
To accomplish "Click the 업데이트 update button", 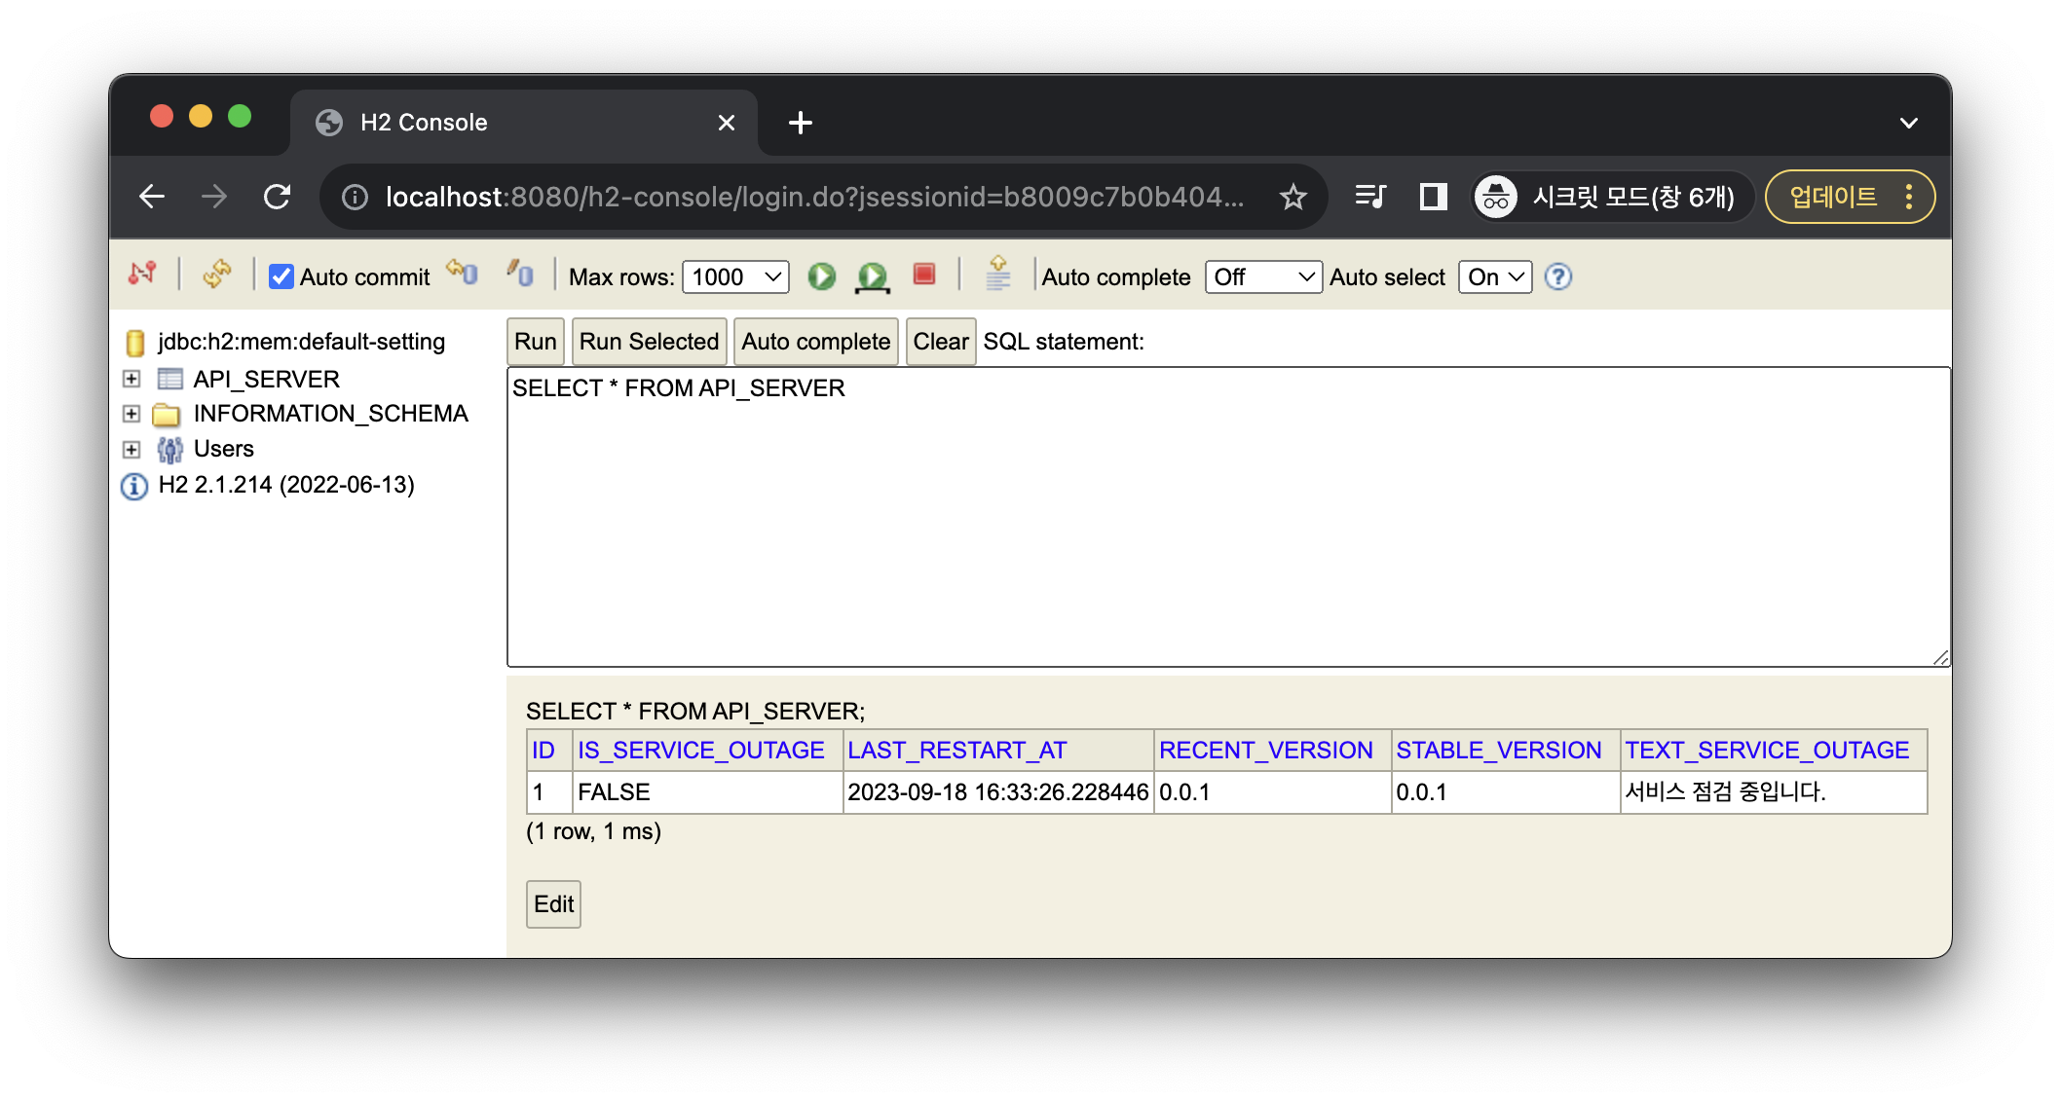I will 1832,198.
